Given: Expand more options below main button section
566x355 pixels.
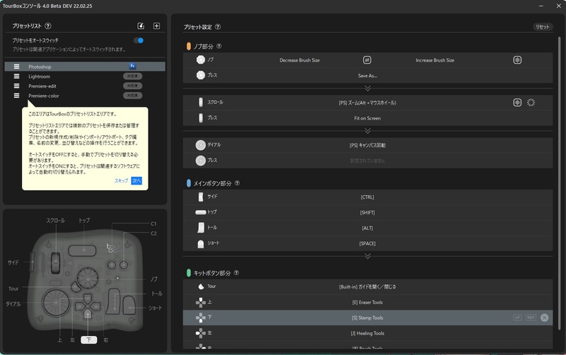Looking at the screenshot, I should click(367, 256).
